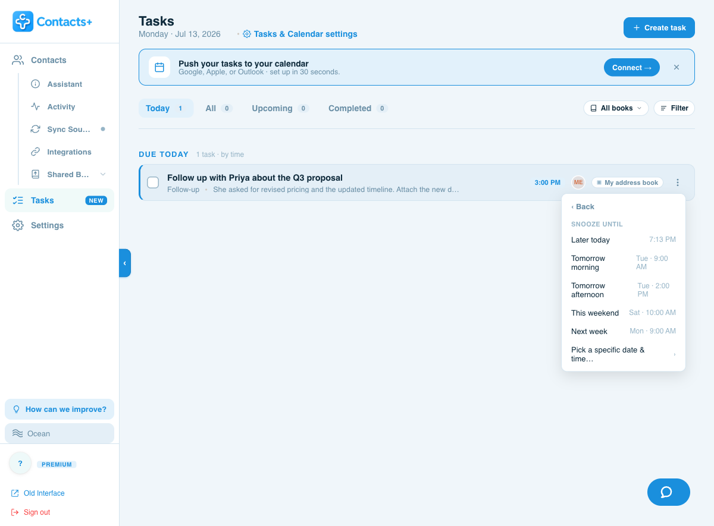Viewport: 714px width, 526px height.
Task: Expand the Shared Books chevron
Action: [x=103, y=174]
